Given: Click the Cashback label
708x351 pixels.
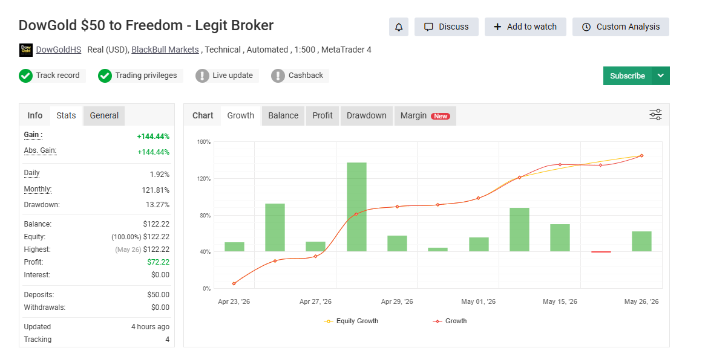Looking at the screenshot, I should coord(306,76).
